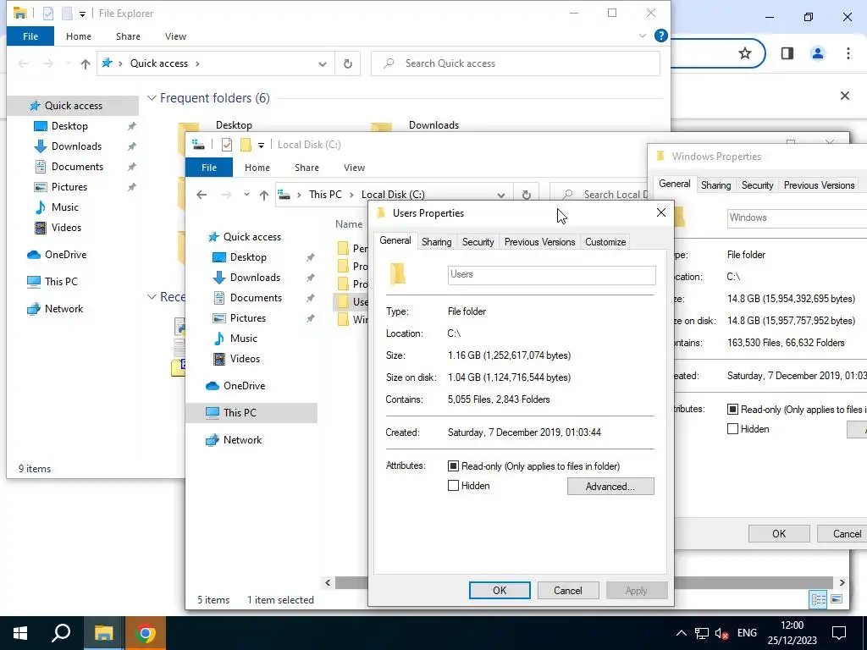Toggle Hidden checkbox in Windows Properties

click(x=732, y=429)
